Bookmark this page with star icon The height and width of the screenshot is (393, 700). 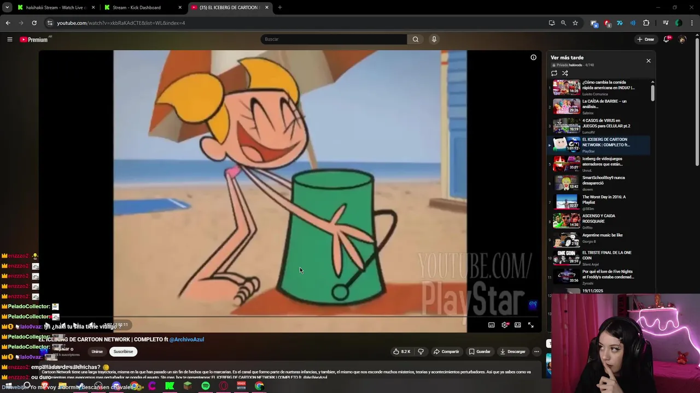tap(575, 23)
